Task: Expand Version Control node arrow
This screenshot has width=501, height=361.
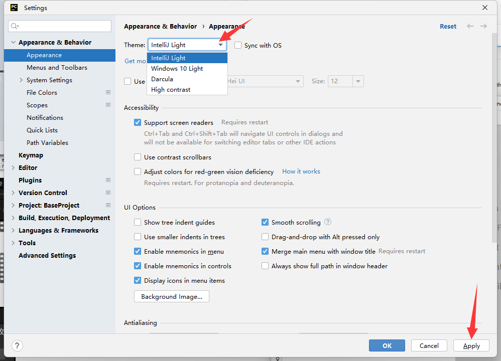Action: 13,193
